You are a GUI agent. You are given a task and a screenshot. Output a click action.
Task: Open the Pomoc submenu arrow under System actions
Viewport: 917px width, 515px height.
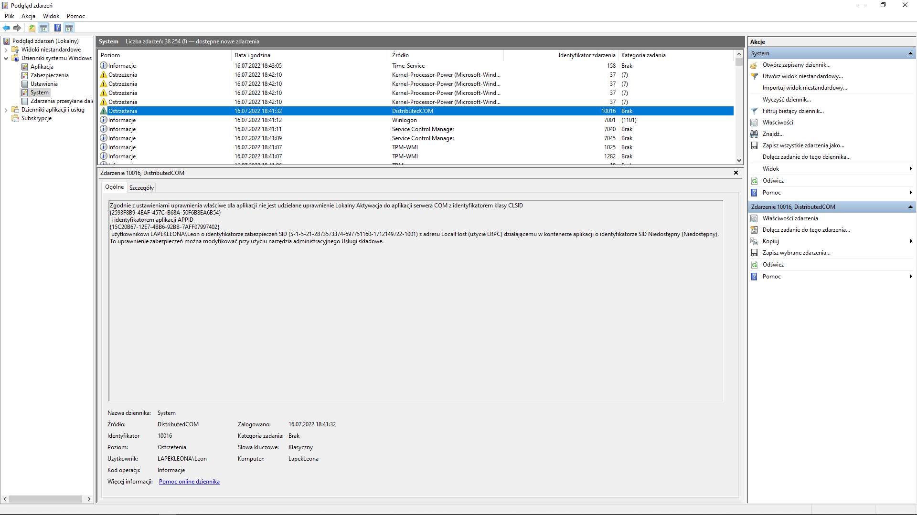click(x=911, y=193)
